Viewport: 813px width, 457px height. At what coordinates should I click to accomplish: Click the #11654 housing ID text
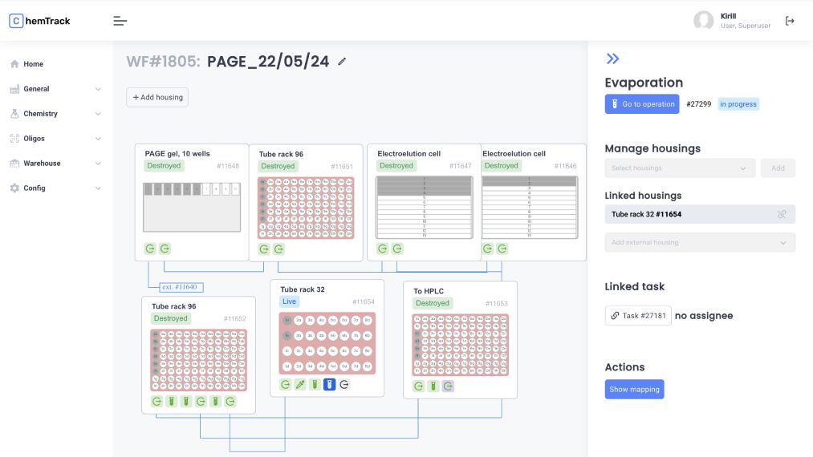pos(363,301)
